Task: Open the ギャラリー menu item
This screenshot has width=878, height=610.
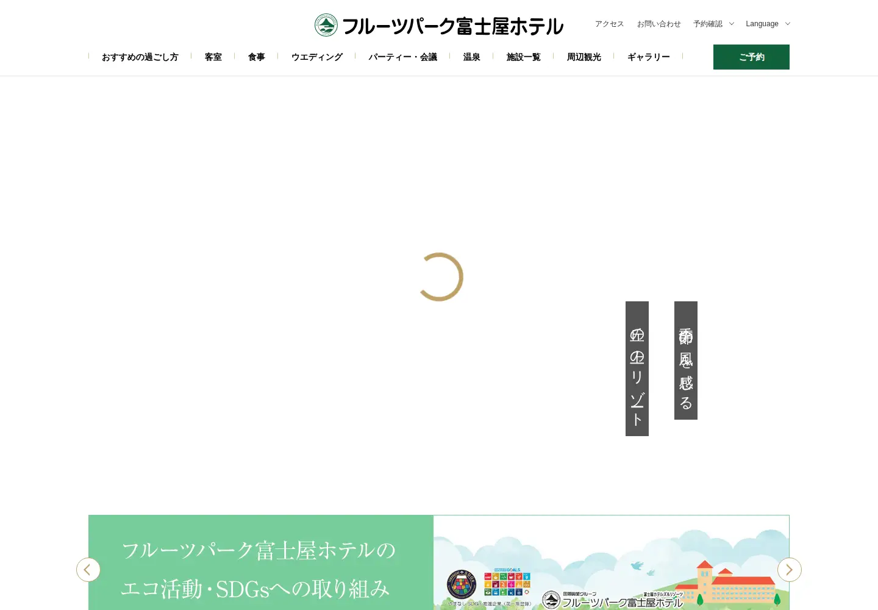Action: coord(649,57)
